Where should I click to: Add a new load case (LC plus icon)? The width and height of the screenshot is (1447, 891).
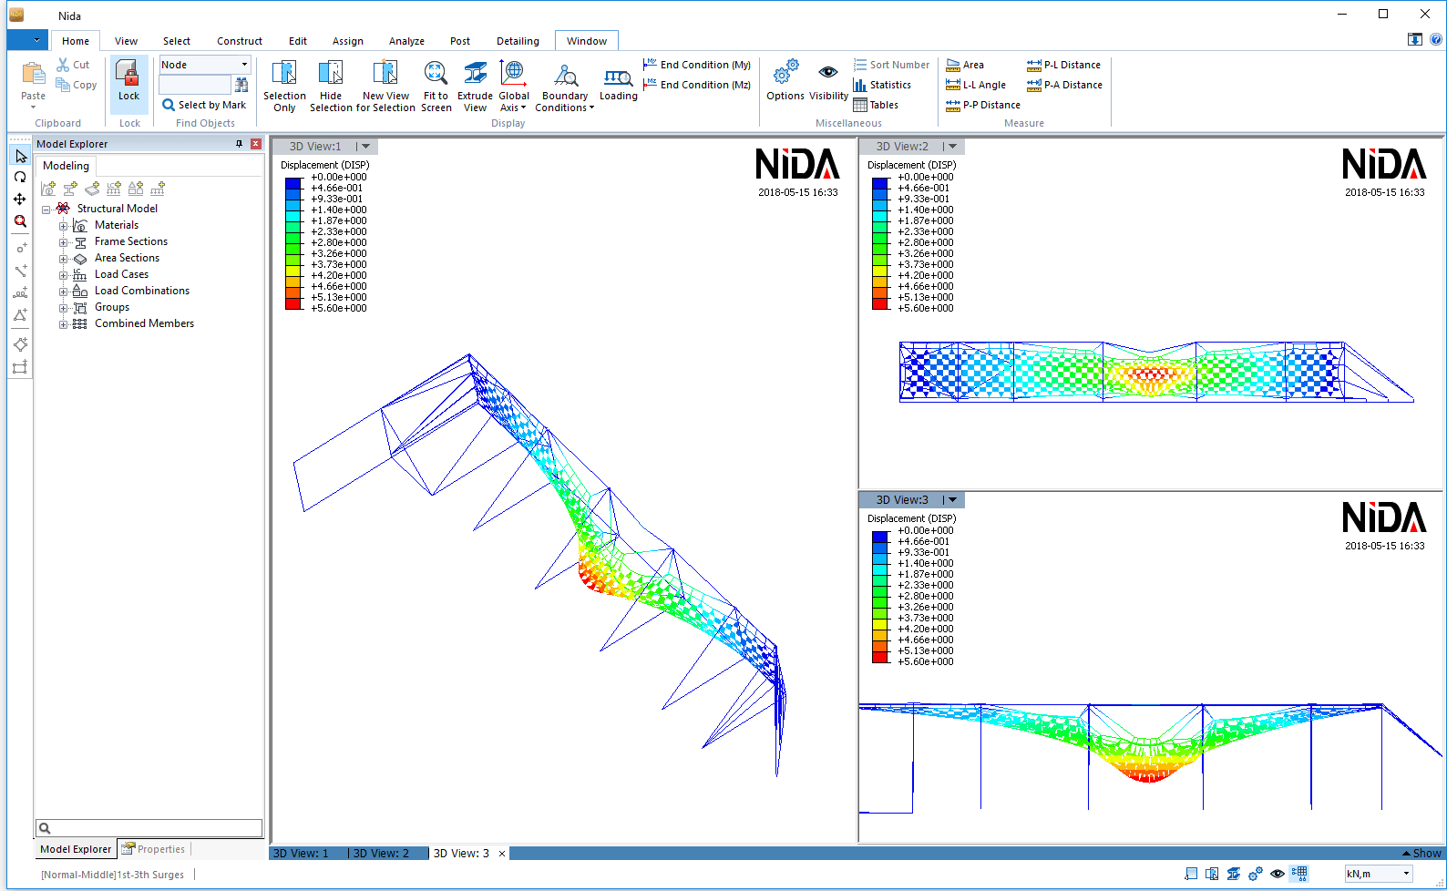tap(114, 189)
